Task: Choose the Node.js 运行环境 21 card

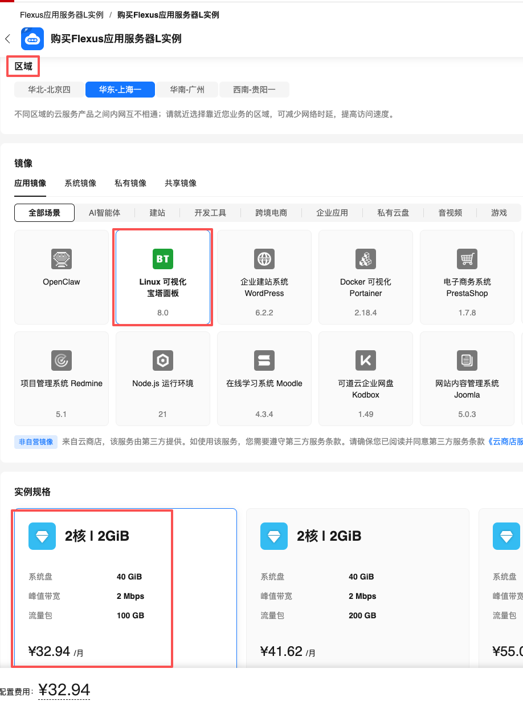Action: [x=163, y=379]
